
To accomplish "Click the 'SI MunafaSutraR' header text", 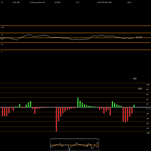I will 37,2.
